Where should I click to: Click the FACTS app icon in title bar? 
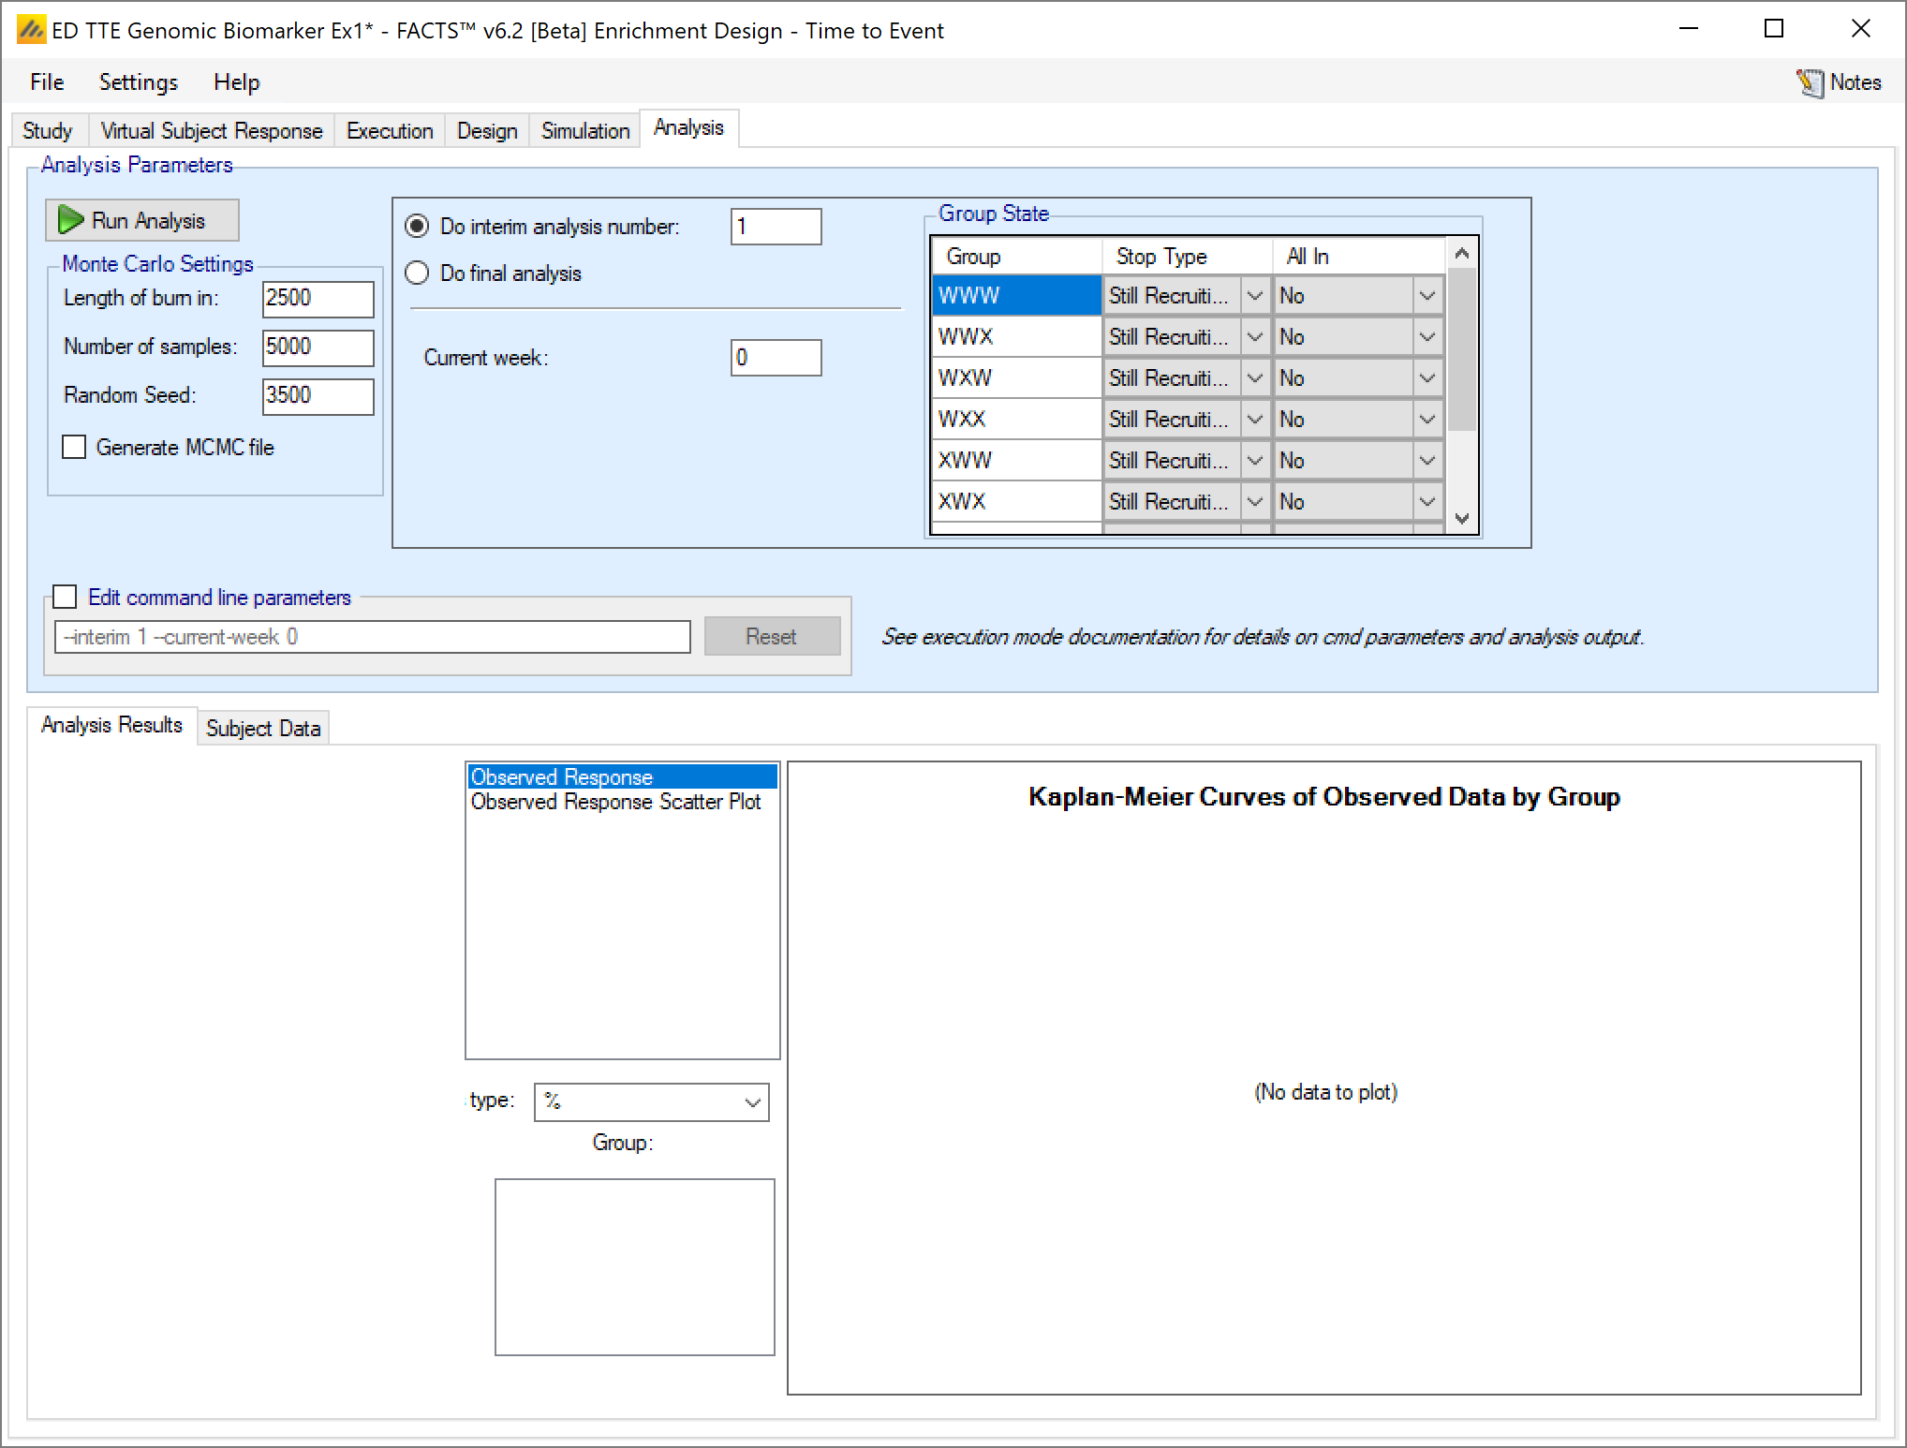[x=31, y=31]
